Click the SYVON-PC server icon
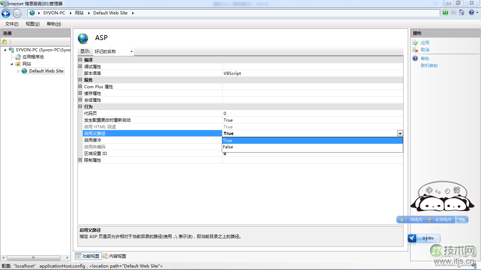481x270 pixels. click(x=12, y=50)
